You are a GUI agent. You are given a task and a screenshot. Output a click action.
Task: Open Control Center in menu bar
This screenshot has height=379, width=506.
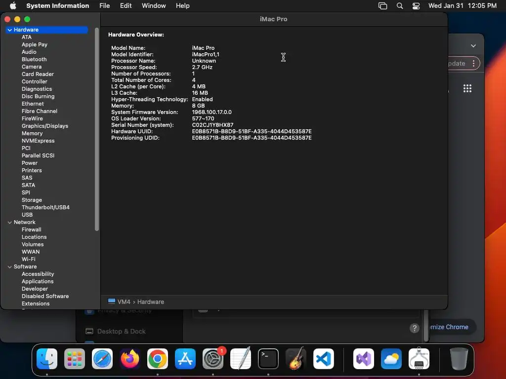[416, 6]
